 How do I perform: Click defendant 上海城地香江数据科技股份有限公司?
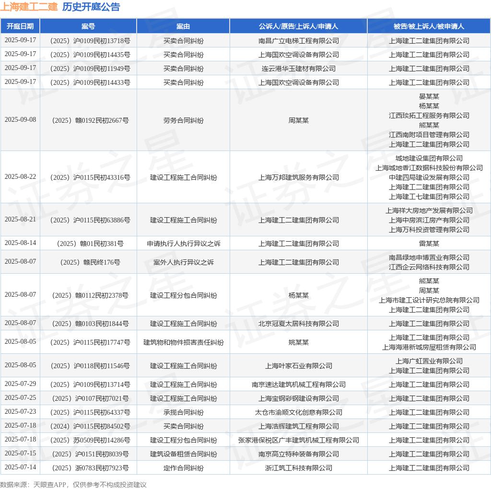pos(429,168)
